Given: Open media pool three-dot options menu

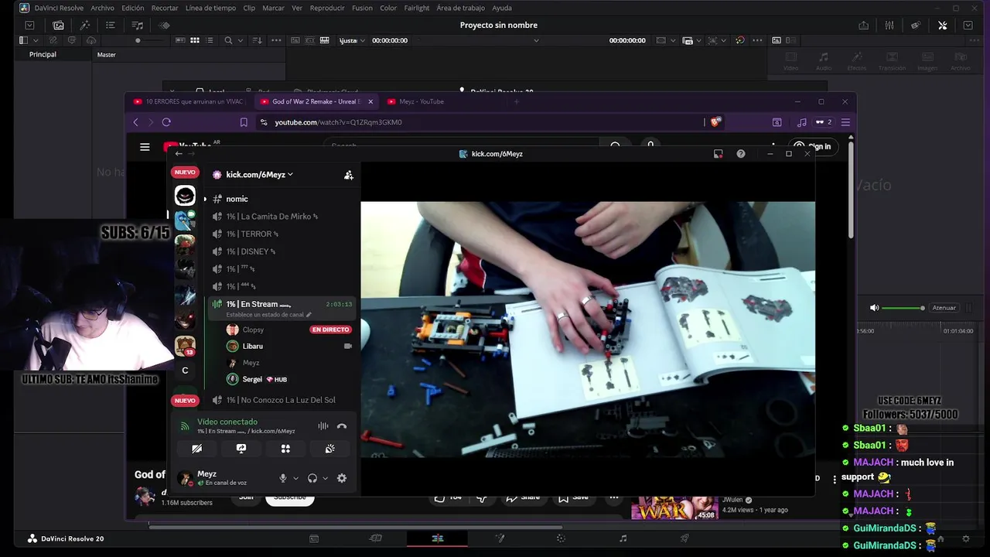Looking at the screenshot, I should (x=276, y=40).
